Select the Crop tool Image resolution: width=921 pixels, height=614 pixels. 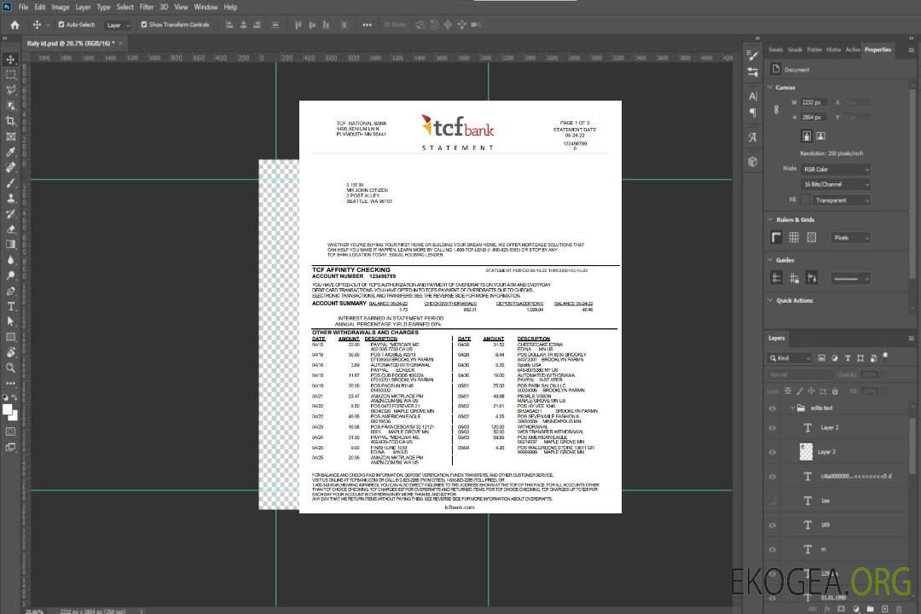pos(10,121)
